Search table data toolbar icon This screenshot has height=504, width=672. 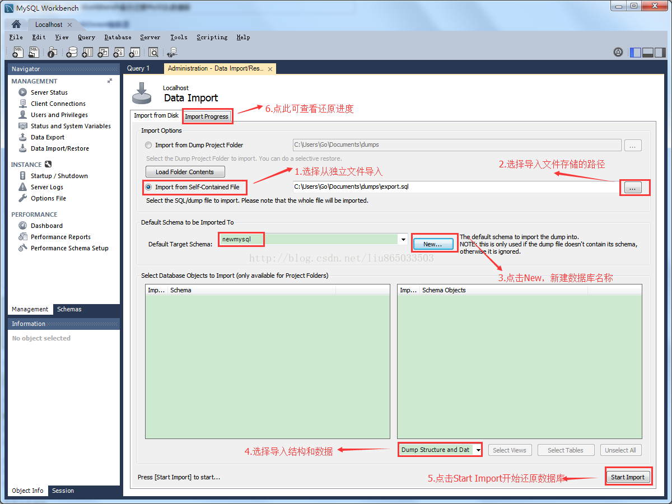(x=153, y=52)
